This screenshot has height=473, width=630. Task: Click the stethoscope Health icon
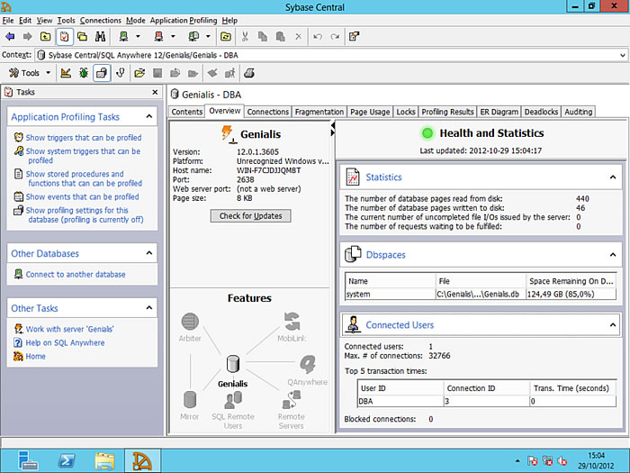tap(120, 73)
